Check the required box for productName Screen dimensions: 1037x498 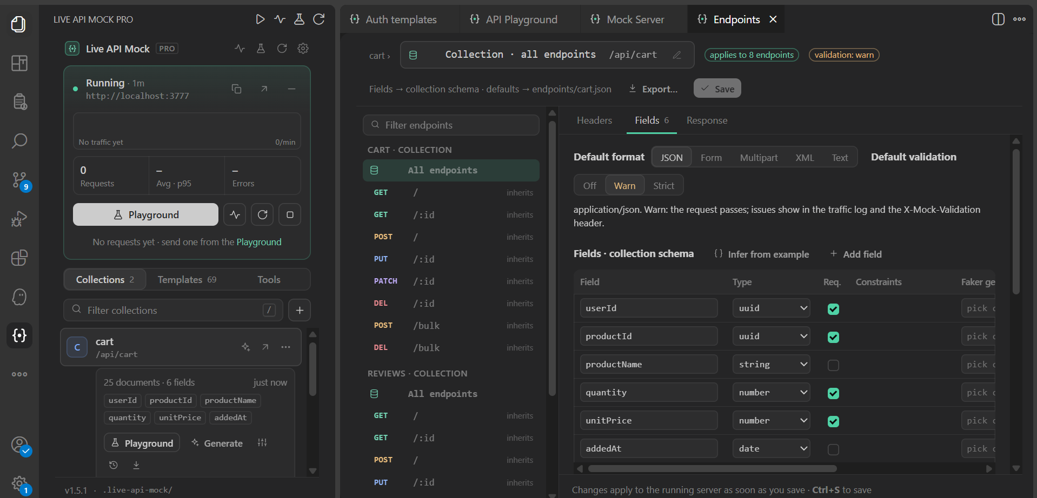[x=833, y=365]
